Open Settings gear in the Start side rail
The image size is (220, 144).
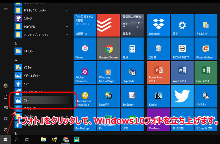pos(6,119)
